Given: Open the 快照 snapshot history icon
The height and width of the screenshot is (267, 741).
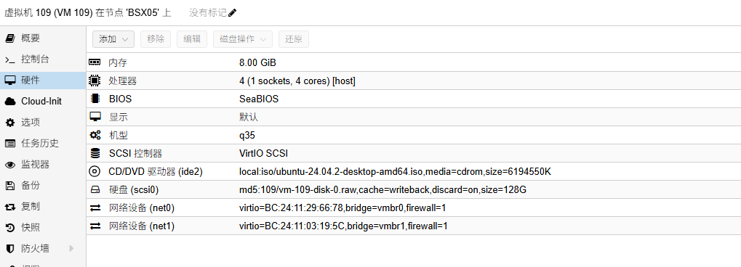Looking at the screenshot, I should (x=10, y=228).
